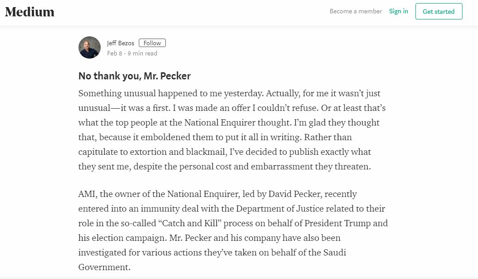This screenshot has width=478, height=279.
Task: Click the word Government ending the paragraph
Action: point(104,267)
